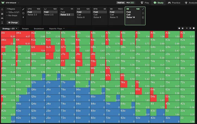This screenshot has width=197, height=124.
Task: Click the Change settings button
Action: point(13,22)
